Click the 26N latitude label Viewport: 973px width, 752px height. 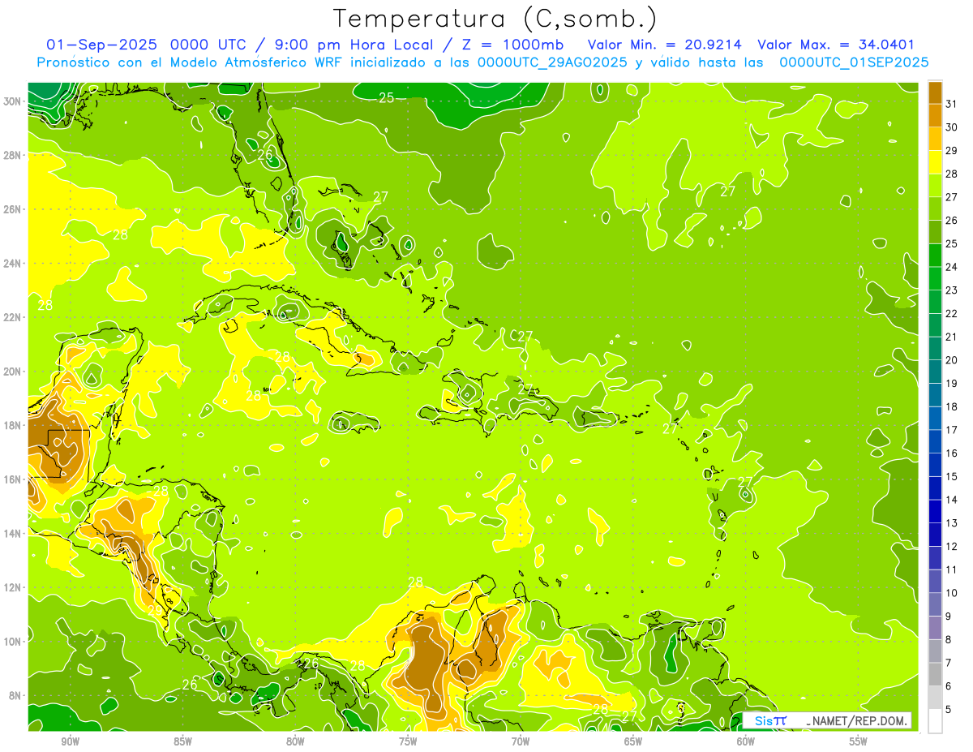click(x=12, y=209)
